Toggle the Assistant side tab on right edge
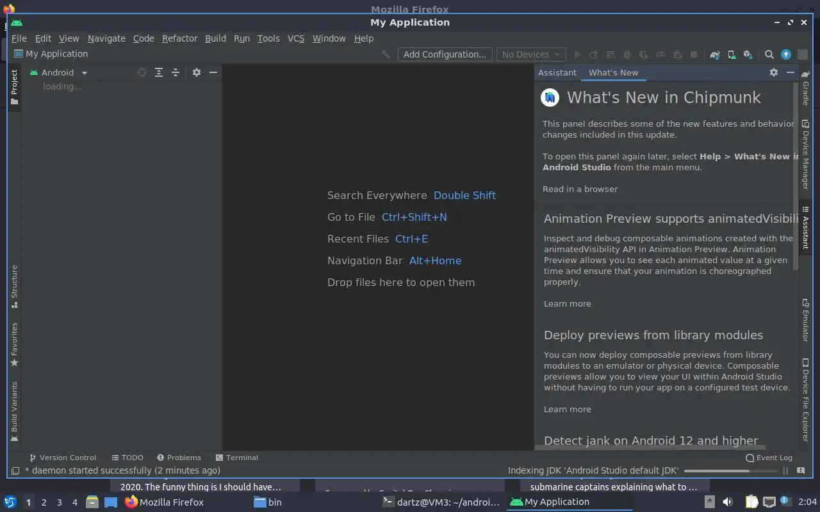Image resolution: width=820 pixels, height=512 pixels. pos(805,228)
